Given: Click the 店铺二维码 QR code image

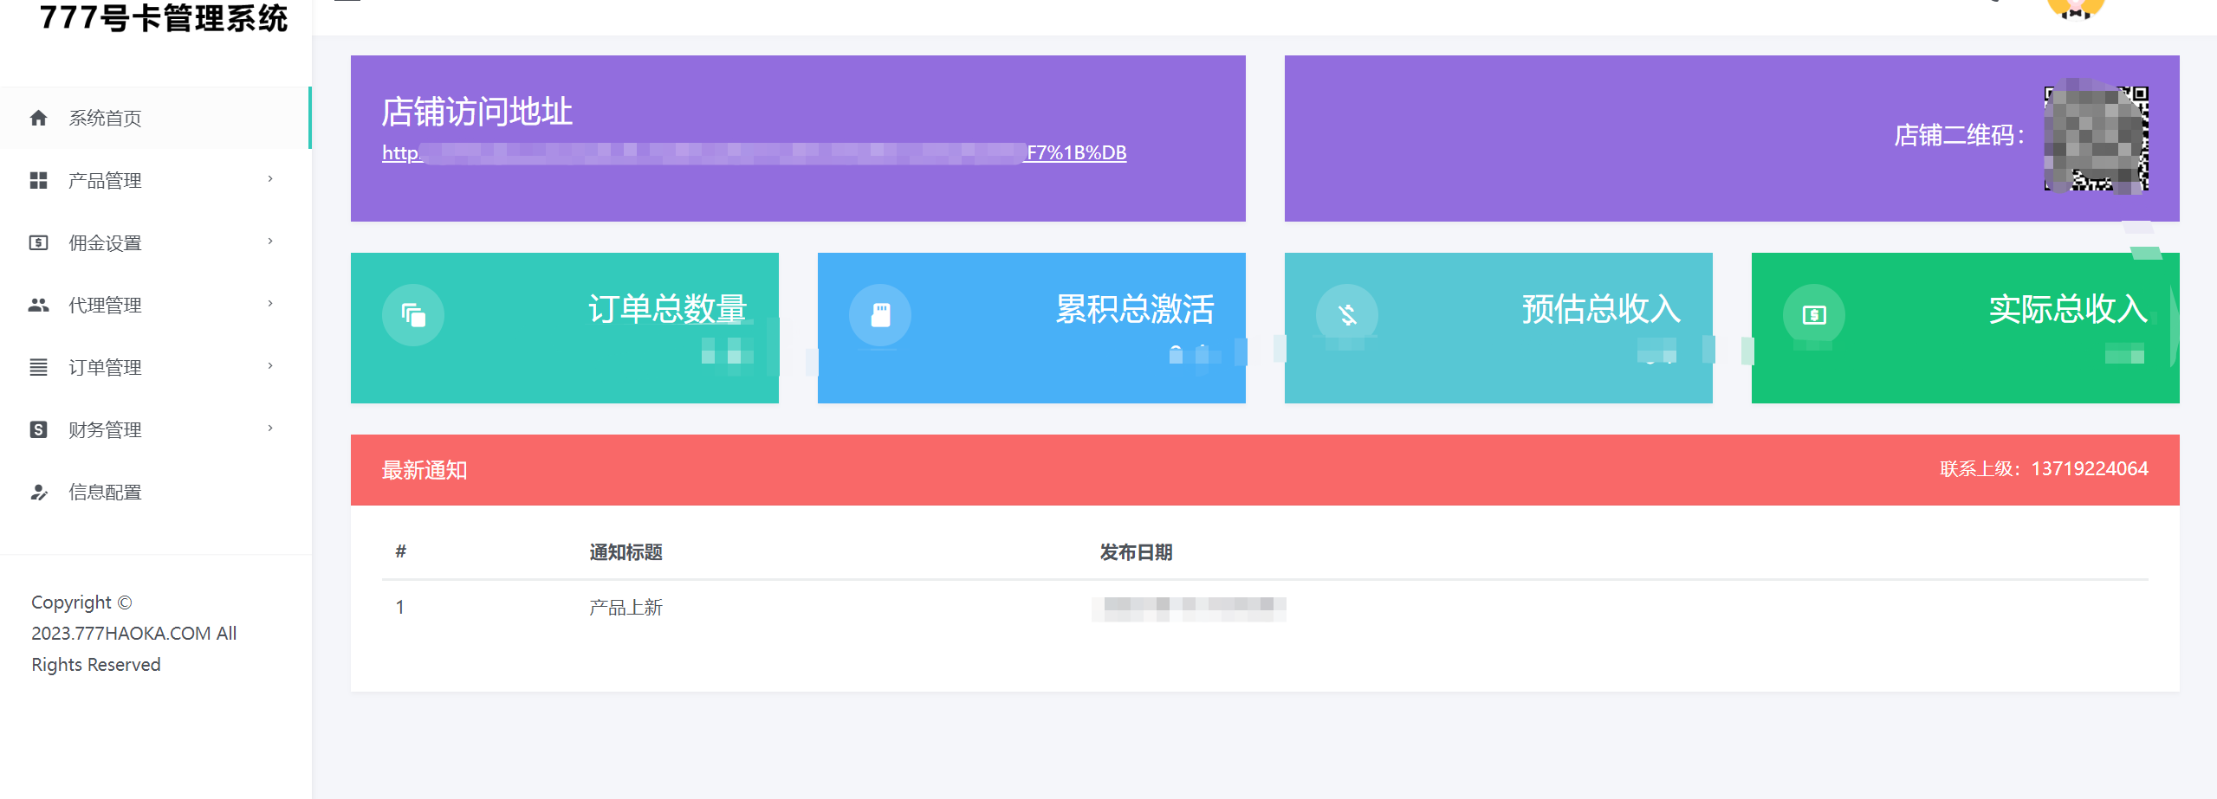Looking at the screenshot, I should [x=2097, y=139].
